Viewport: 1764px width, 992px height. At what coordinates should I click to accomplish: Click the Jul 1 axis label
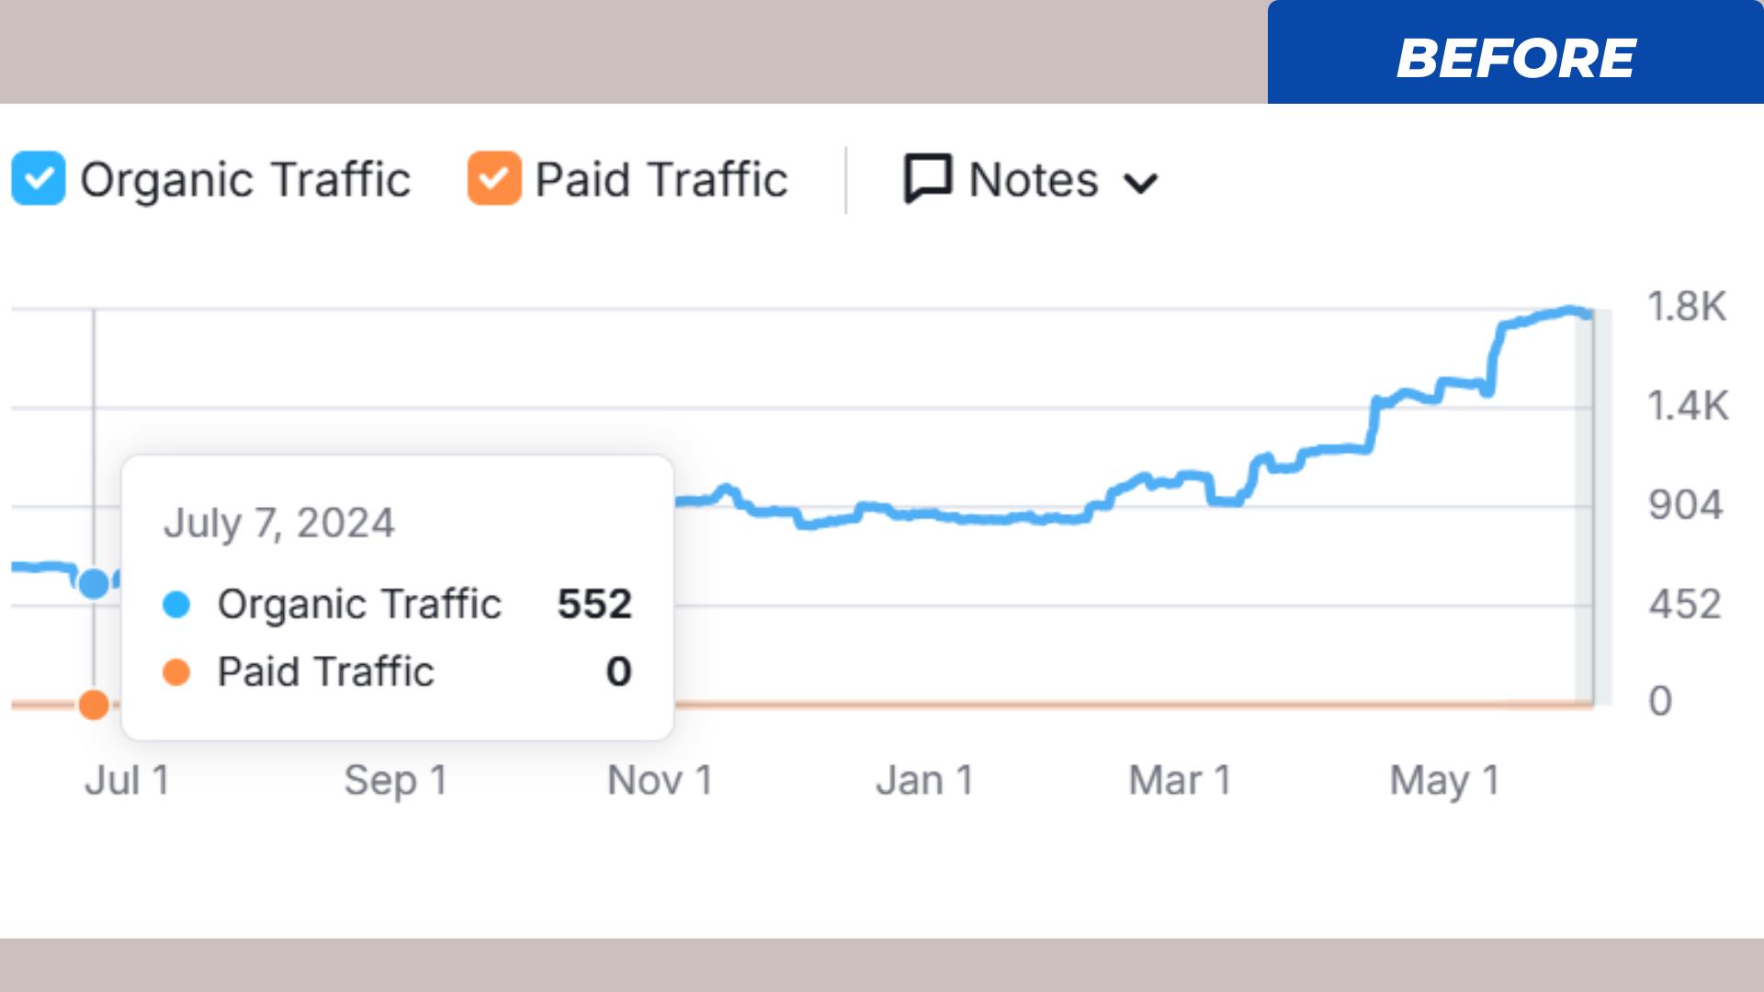[x=128, y=781]
